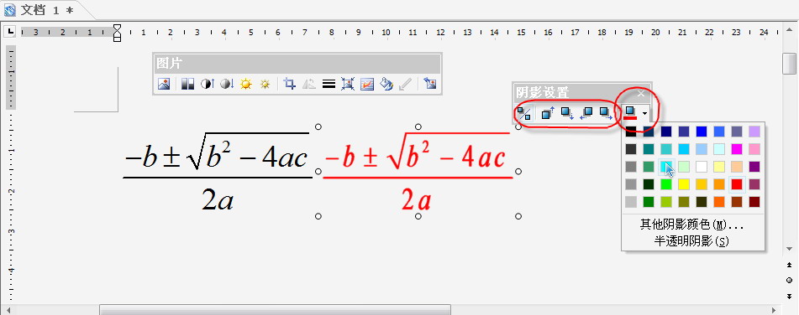Open the Line Style icon
The width and height of the screenshot is (799, 315).
coord(329,84)
